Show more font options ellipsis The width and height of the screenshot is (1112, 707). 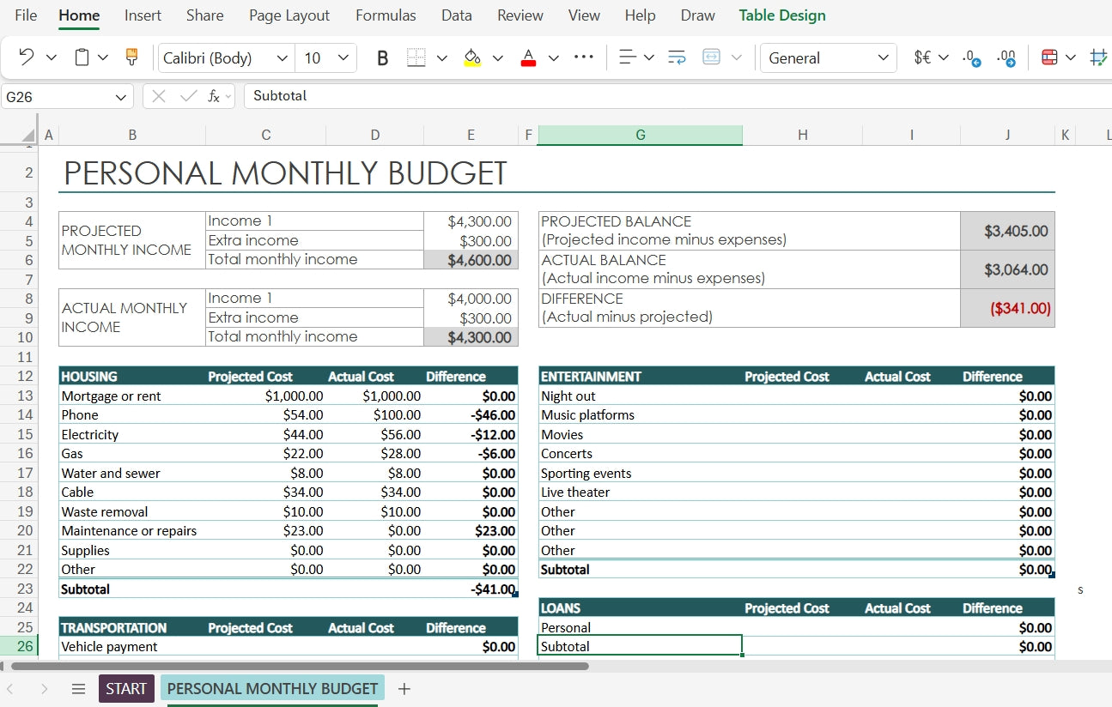[584, 57]
